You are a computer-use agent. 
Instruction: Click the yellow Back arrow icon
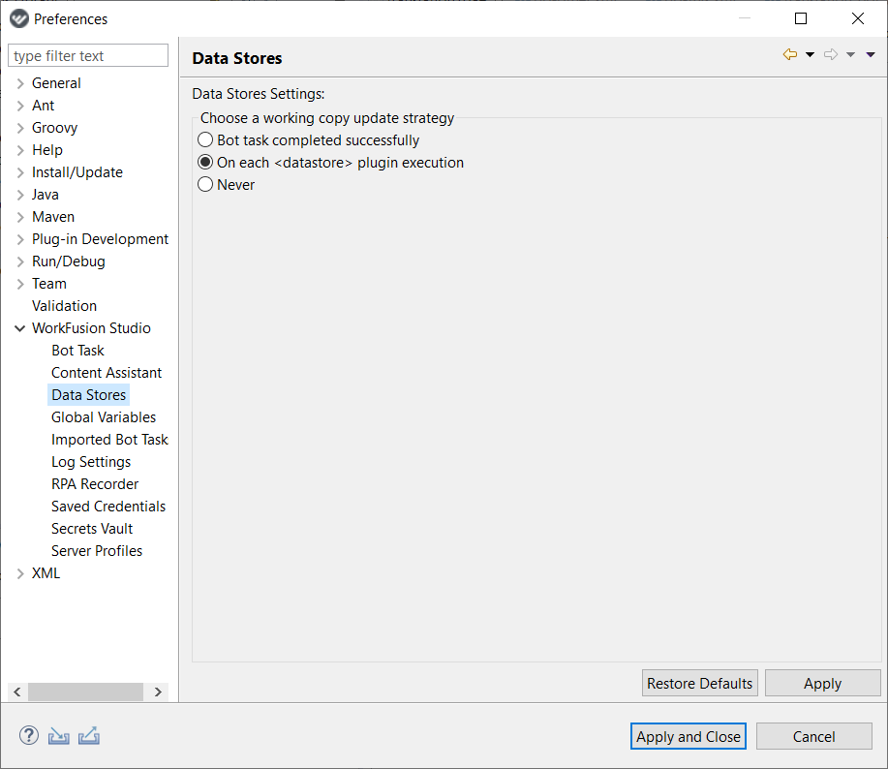790,54
